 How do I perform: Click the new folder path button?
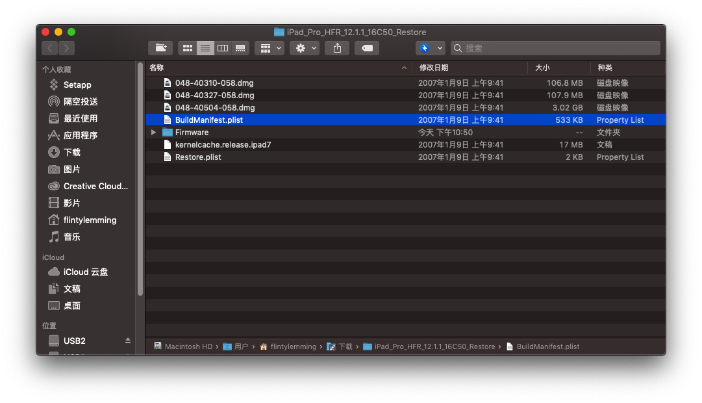coord(160,48)
